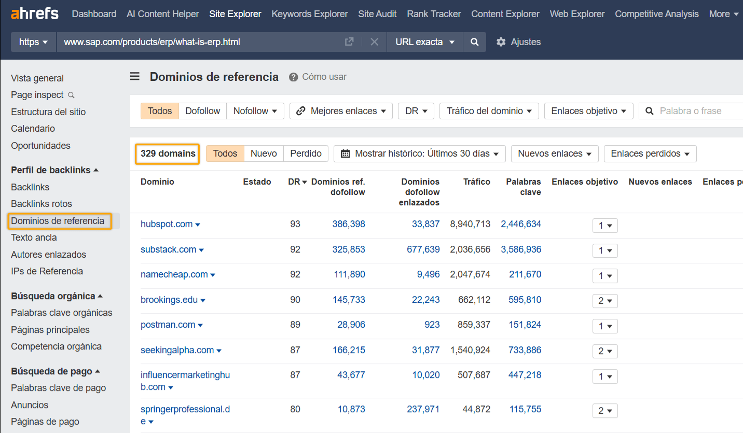Open postman.com domain link
The width and height of the screenshot is (743, 433).
coord(168,325)
